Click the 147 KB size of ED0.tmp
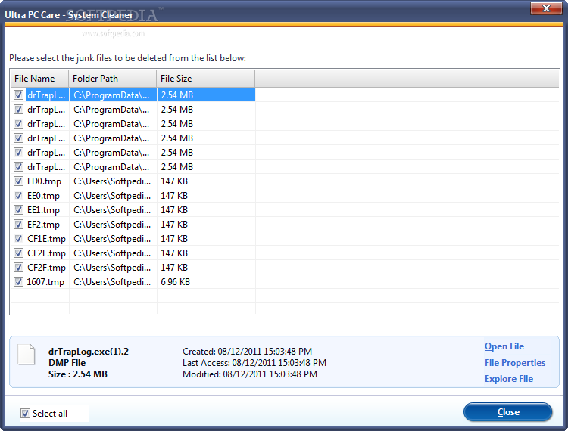Screen dimensions: 568x431 (x=174, y=181)
